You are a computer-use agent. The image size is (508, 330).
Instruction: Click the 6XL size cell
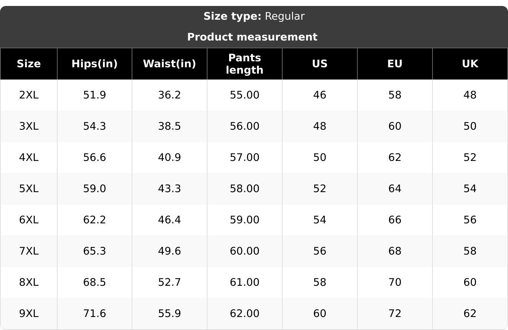pyautogui.click(x=29, y=220)
